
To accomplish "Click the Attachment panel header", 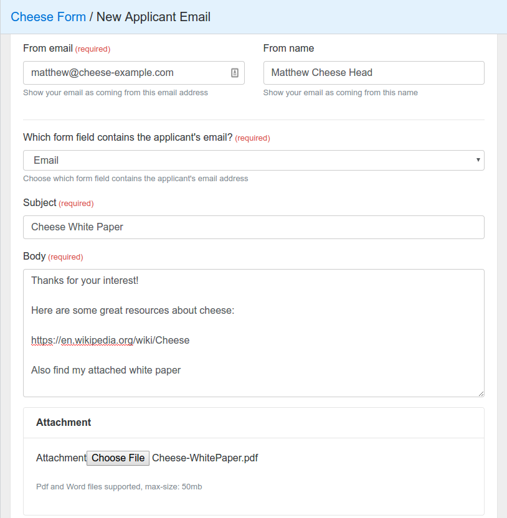I will (64, 422).
